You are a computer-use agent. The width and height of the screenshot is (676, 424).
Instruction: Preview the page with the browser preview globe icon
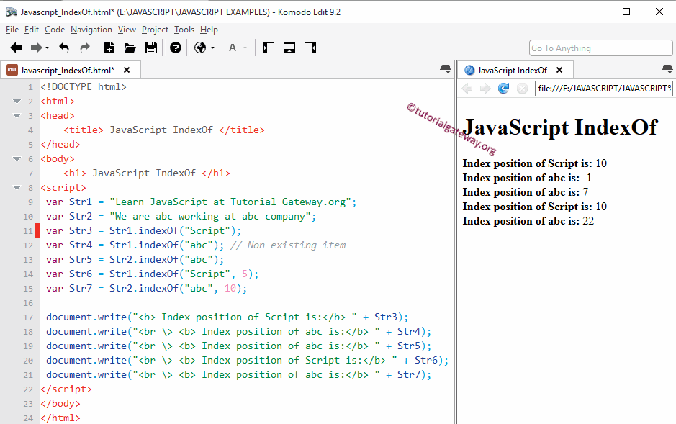[x=200, y=48]
